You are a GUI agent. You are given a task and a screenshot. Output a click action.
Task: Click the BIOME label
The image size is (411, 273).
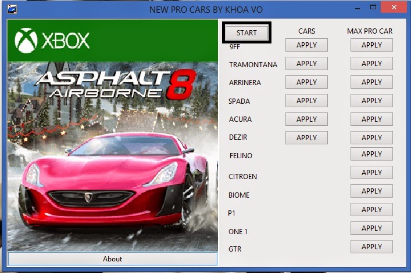pos(239,195)
